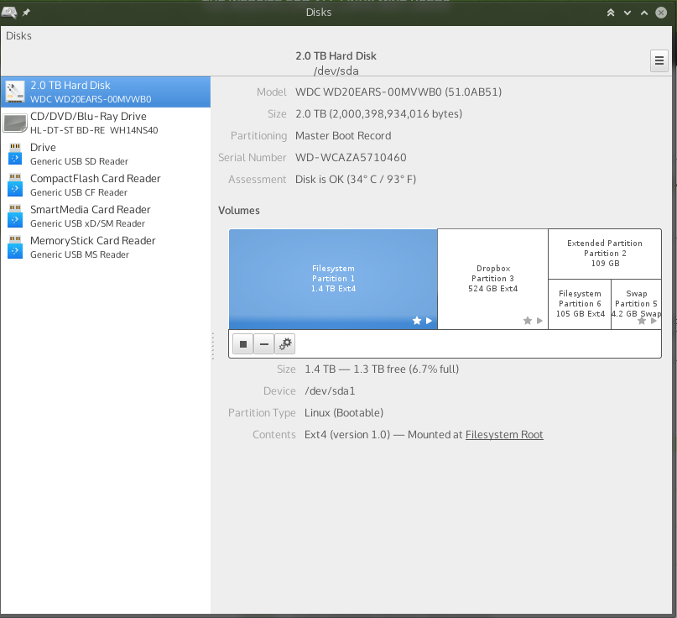Open the Filesystem Root mount point link
Screen dimensions: 677x618
(x=504, y=435)
